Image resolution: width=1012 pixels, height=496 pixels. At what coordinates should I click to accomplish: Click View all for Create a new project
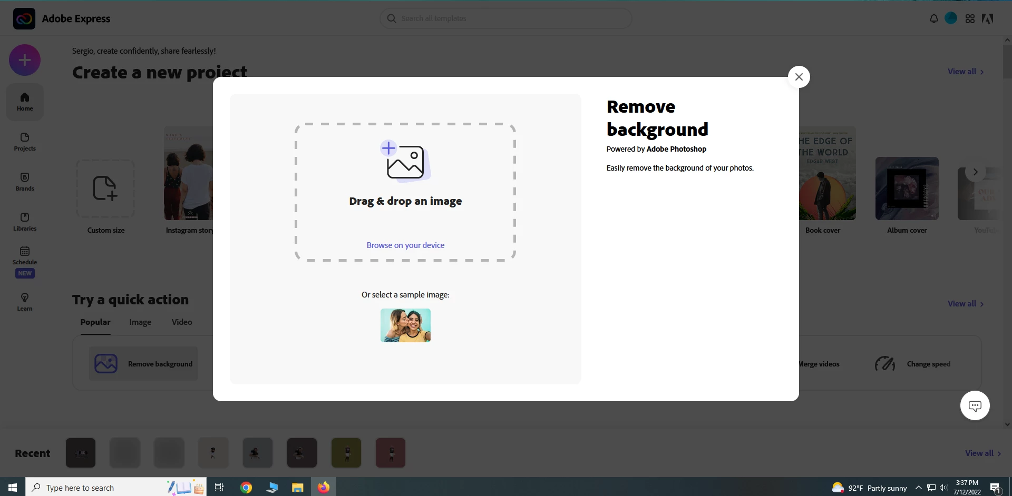point(966,72)
